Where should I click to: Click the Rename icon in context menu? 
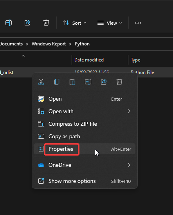tap(88, 82)
